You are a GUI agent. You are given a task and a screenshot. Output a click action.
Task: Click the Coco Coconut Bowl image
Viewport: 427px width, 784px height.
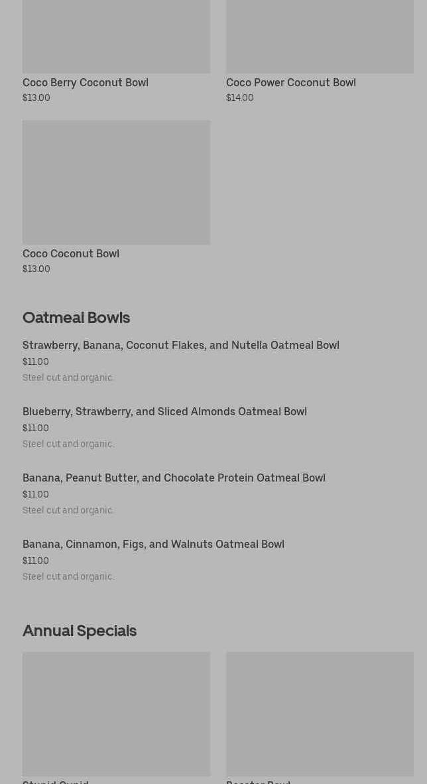pyautogui.click(x=116, y=182)
